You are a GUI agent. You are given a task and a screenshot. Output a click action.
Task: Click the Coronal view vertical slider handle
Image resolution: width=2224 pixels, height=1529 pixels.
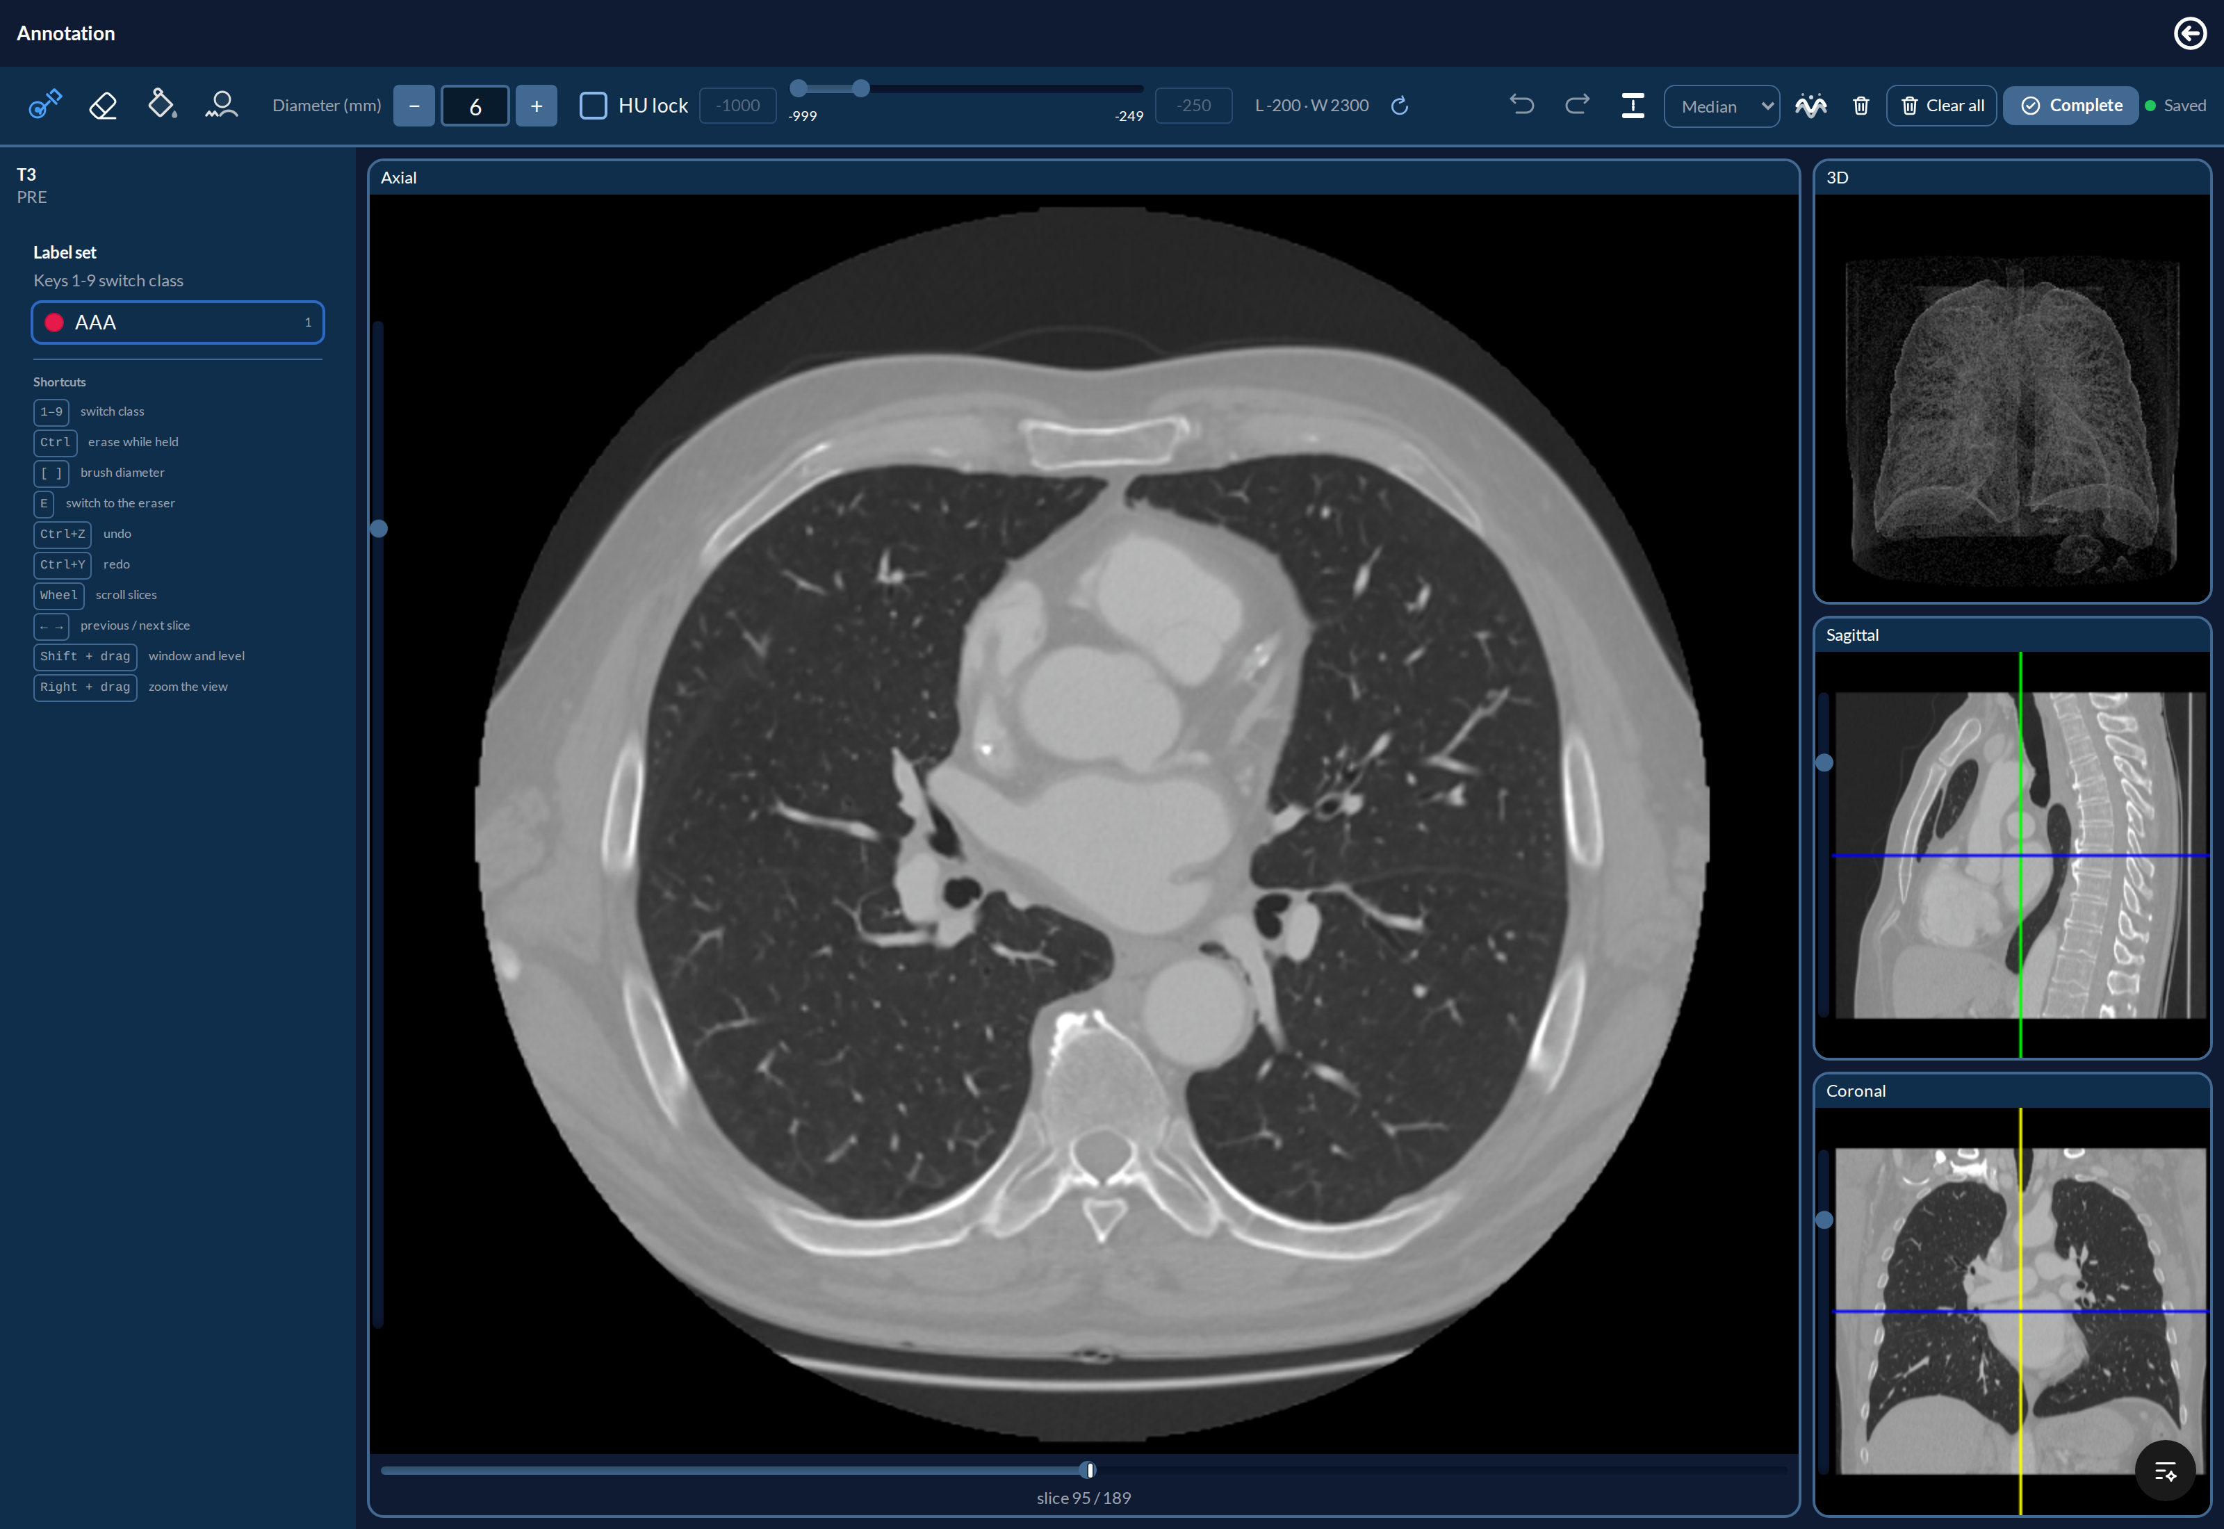coord(1824,1220)
